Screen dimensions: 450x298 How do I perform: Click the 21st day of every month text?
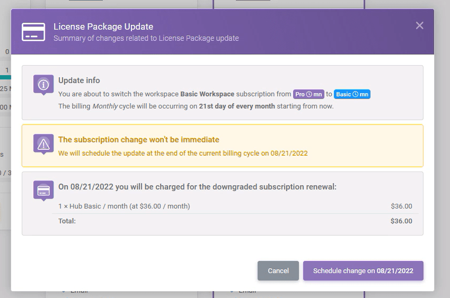click(237, 106)
